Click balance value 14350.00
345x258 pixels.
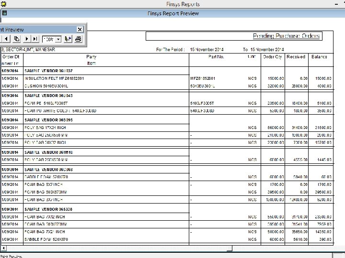coord(323,232)
